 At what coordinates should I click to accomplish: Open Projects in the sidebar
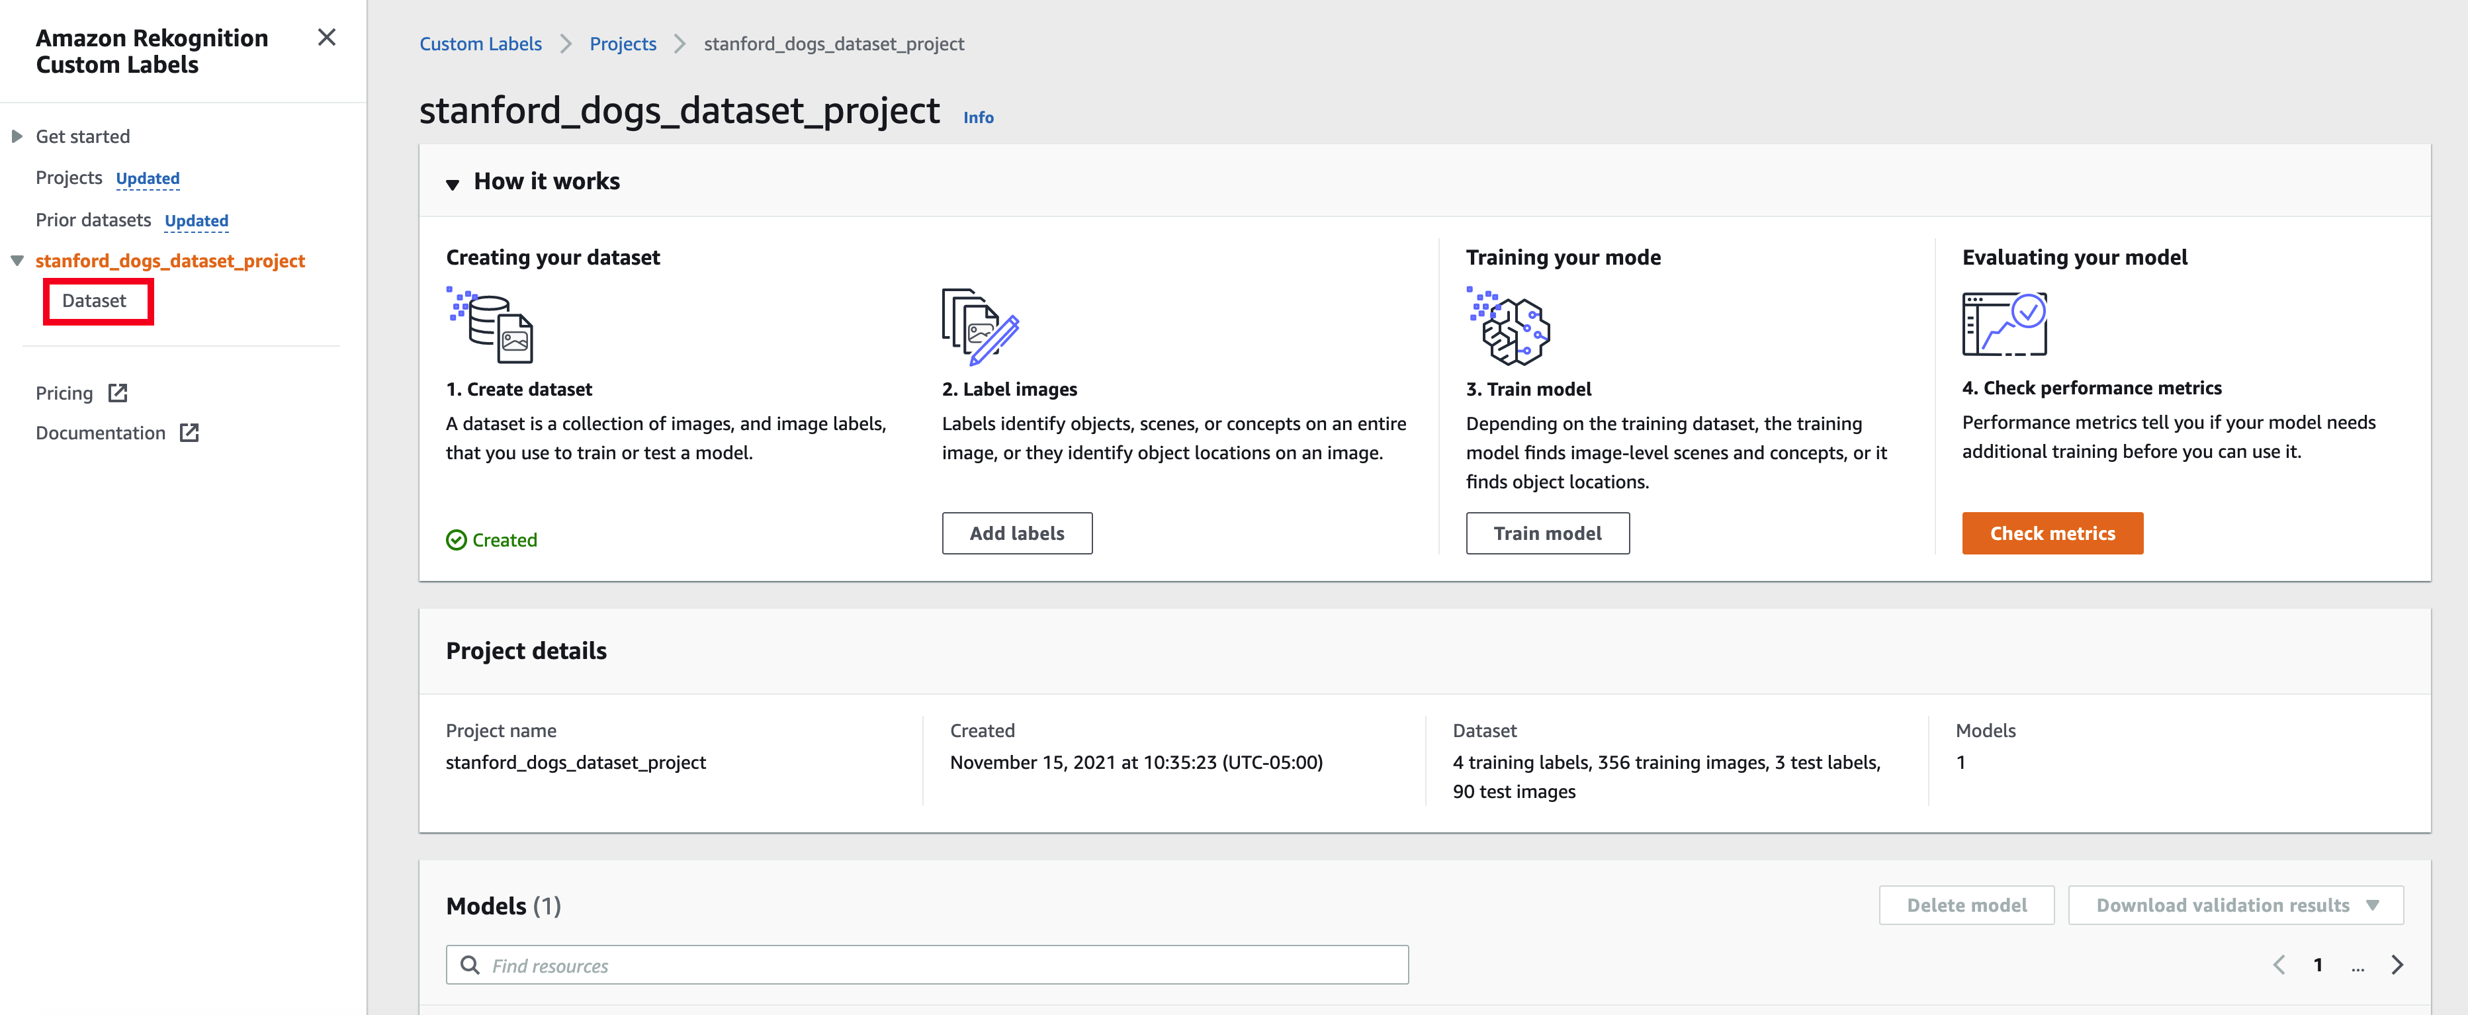click(69, 177)
